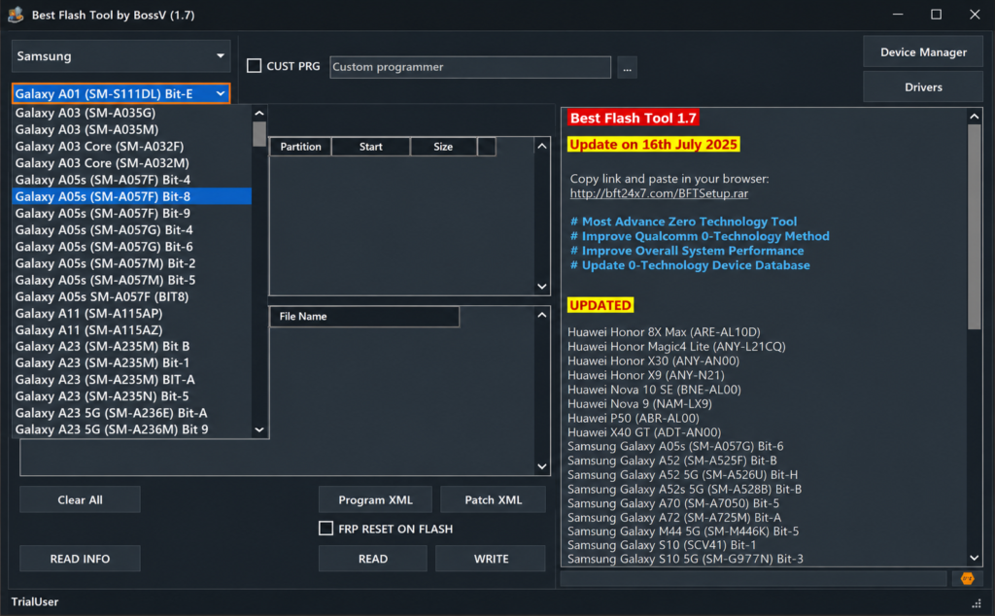Open Device Manager

pyautogui.click(x=923, y=52)
